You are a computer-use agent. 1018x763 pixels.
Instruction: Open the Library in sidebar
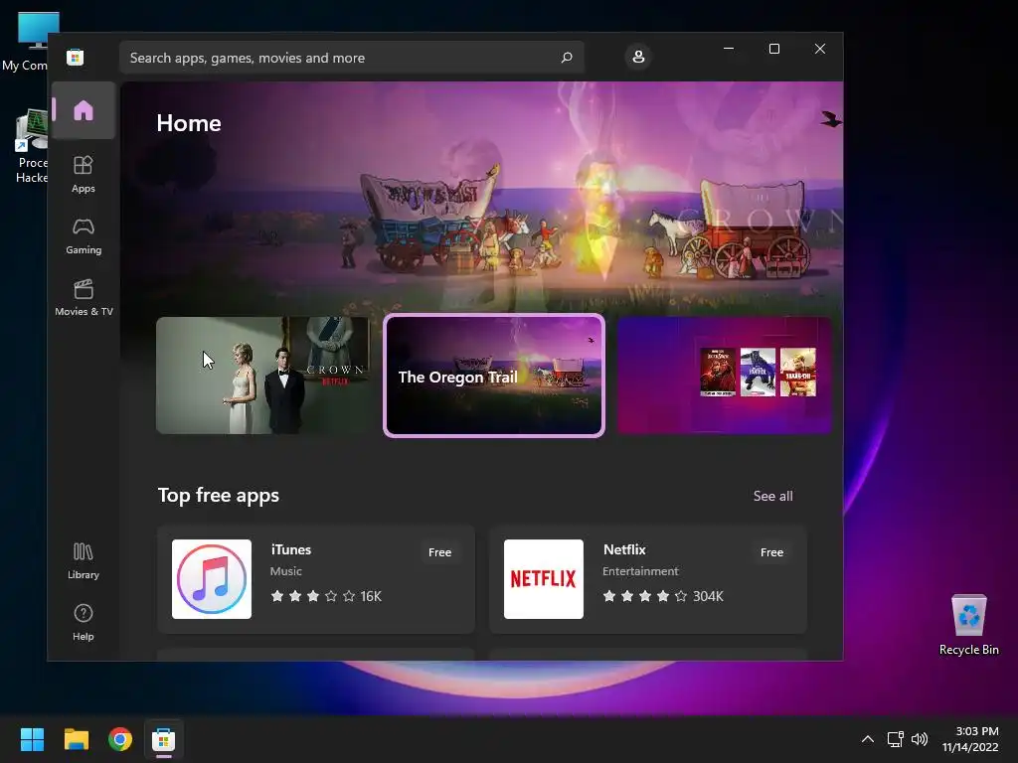(84, 560)
